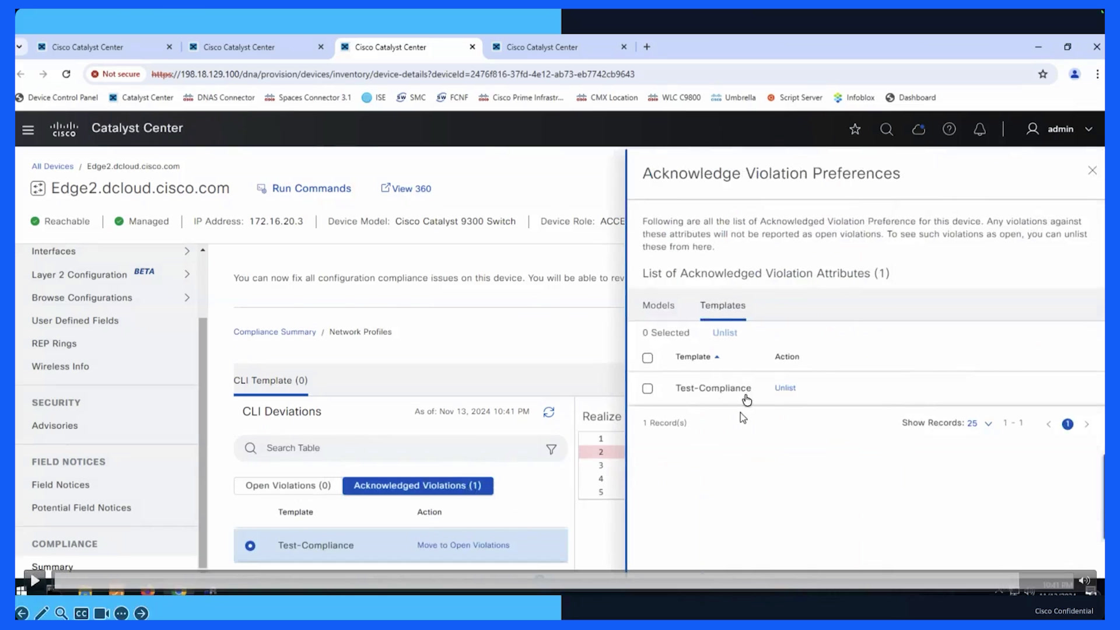Click the video player volume icon
The width and height of the screenshot is (1120, 630).
(x=1084, y=580)
